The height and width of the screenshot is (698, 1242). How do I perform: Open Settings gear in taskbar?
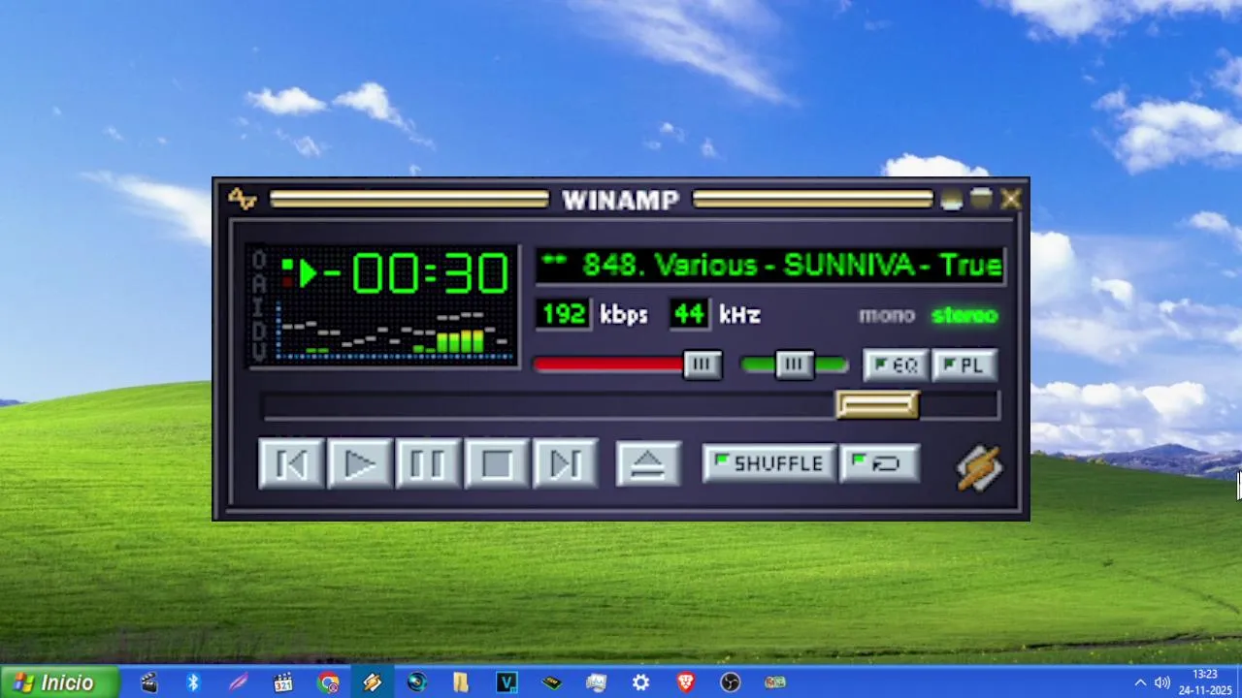coord(640,682)
